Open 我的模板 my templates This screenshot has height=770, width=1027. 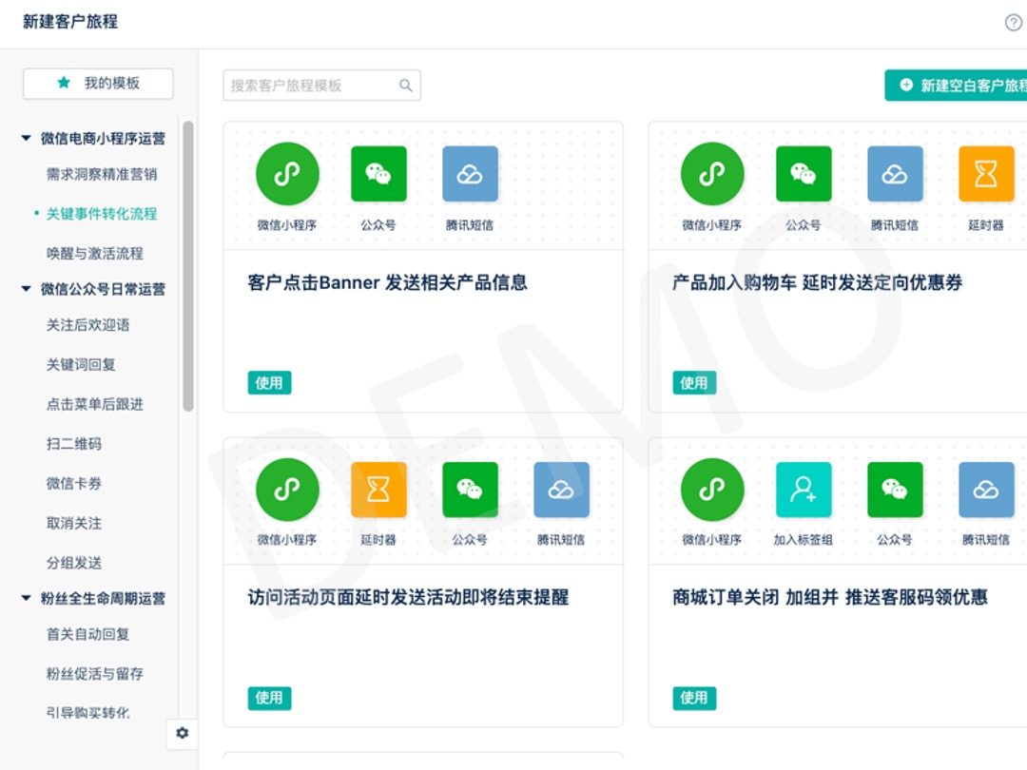[98, 84]
